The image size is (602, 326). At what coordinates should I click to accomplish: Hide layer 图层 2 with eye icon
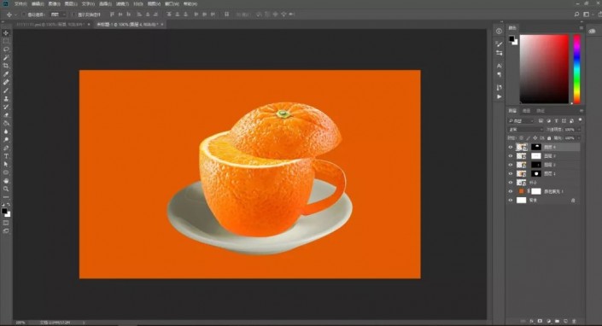pyautogui.click(x=511, y=165)
